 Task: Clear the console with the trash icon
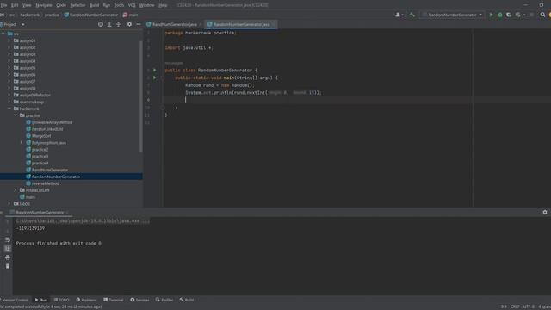(8, 266)
